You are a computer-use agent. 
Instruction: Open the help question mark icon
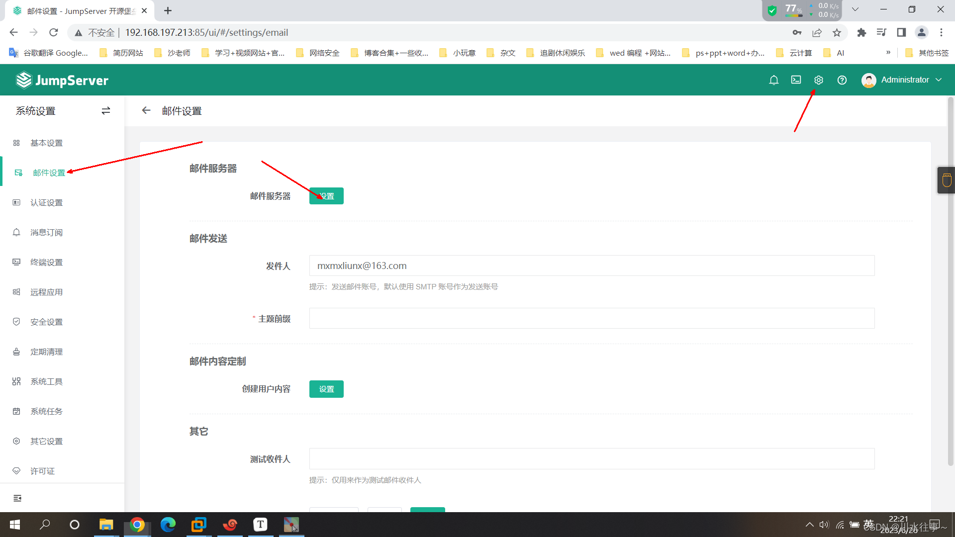coord(842,80)
